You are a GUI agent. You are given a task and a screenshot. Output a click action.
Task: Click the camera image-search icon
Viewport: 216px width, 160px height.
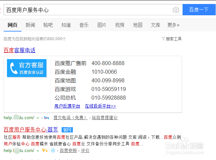click(176, 10)
